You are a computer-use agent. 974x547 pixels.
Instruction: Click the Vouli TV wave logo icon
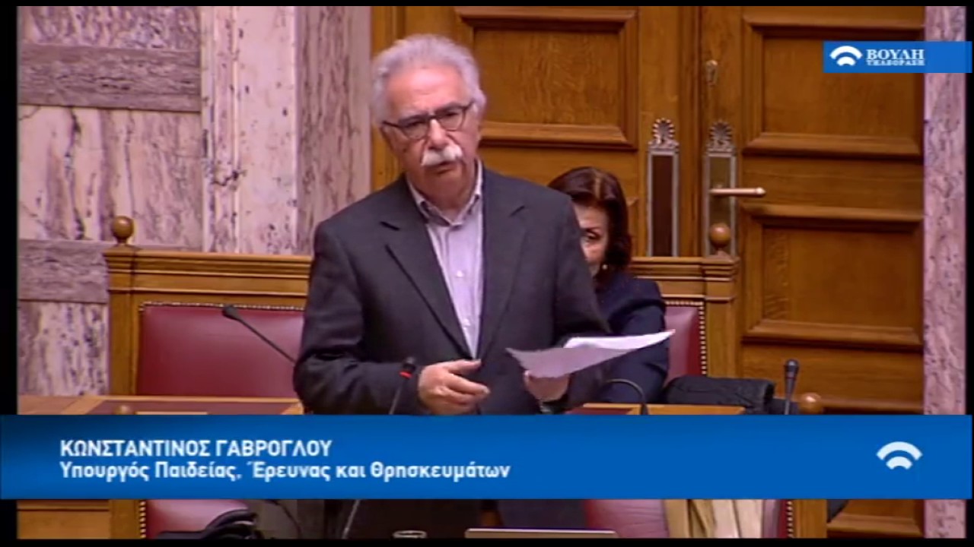(845, 56)
